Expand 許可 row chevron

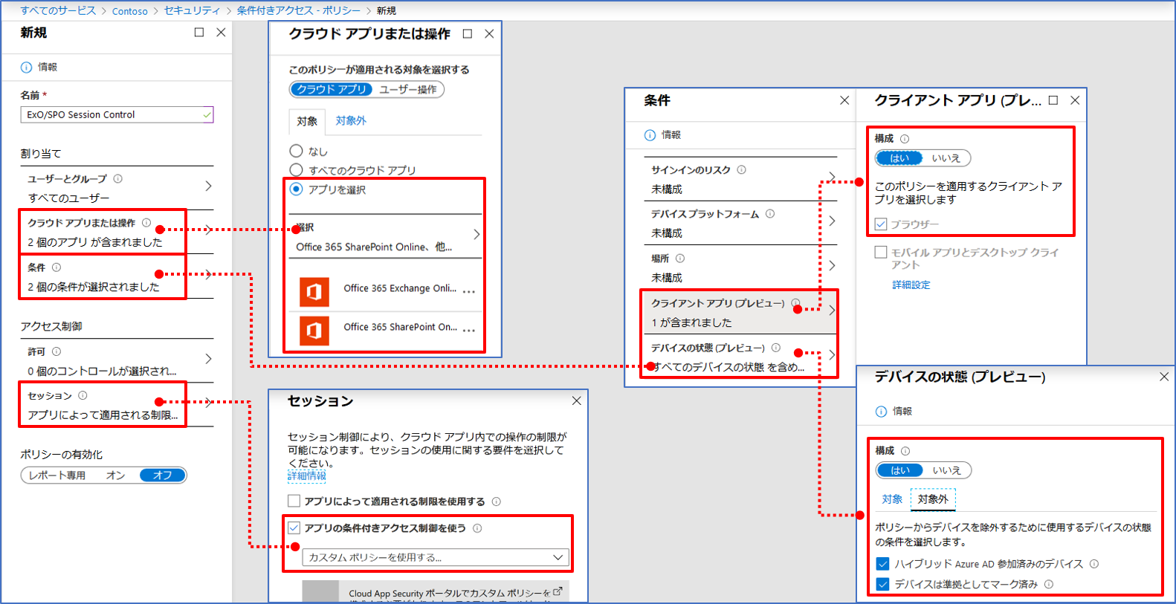tap(208, 359)
